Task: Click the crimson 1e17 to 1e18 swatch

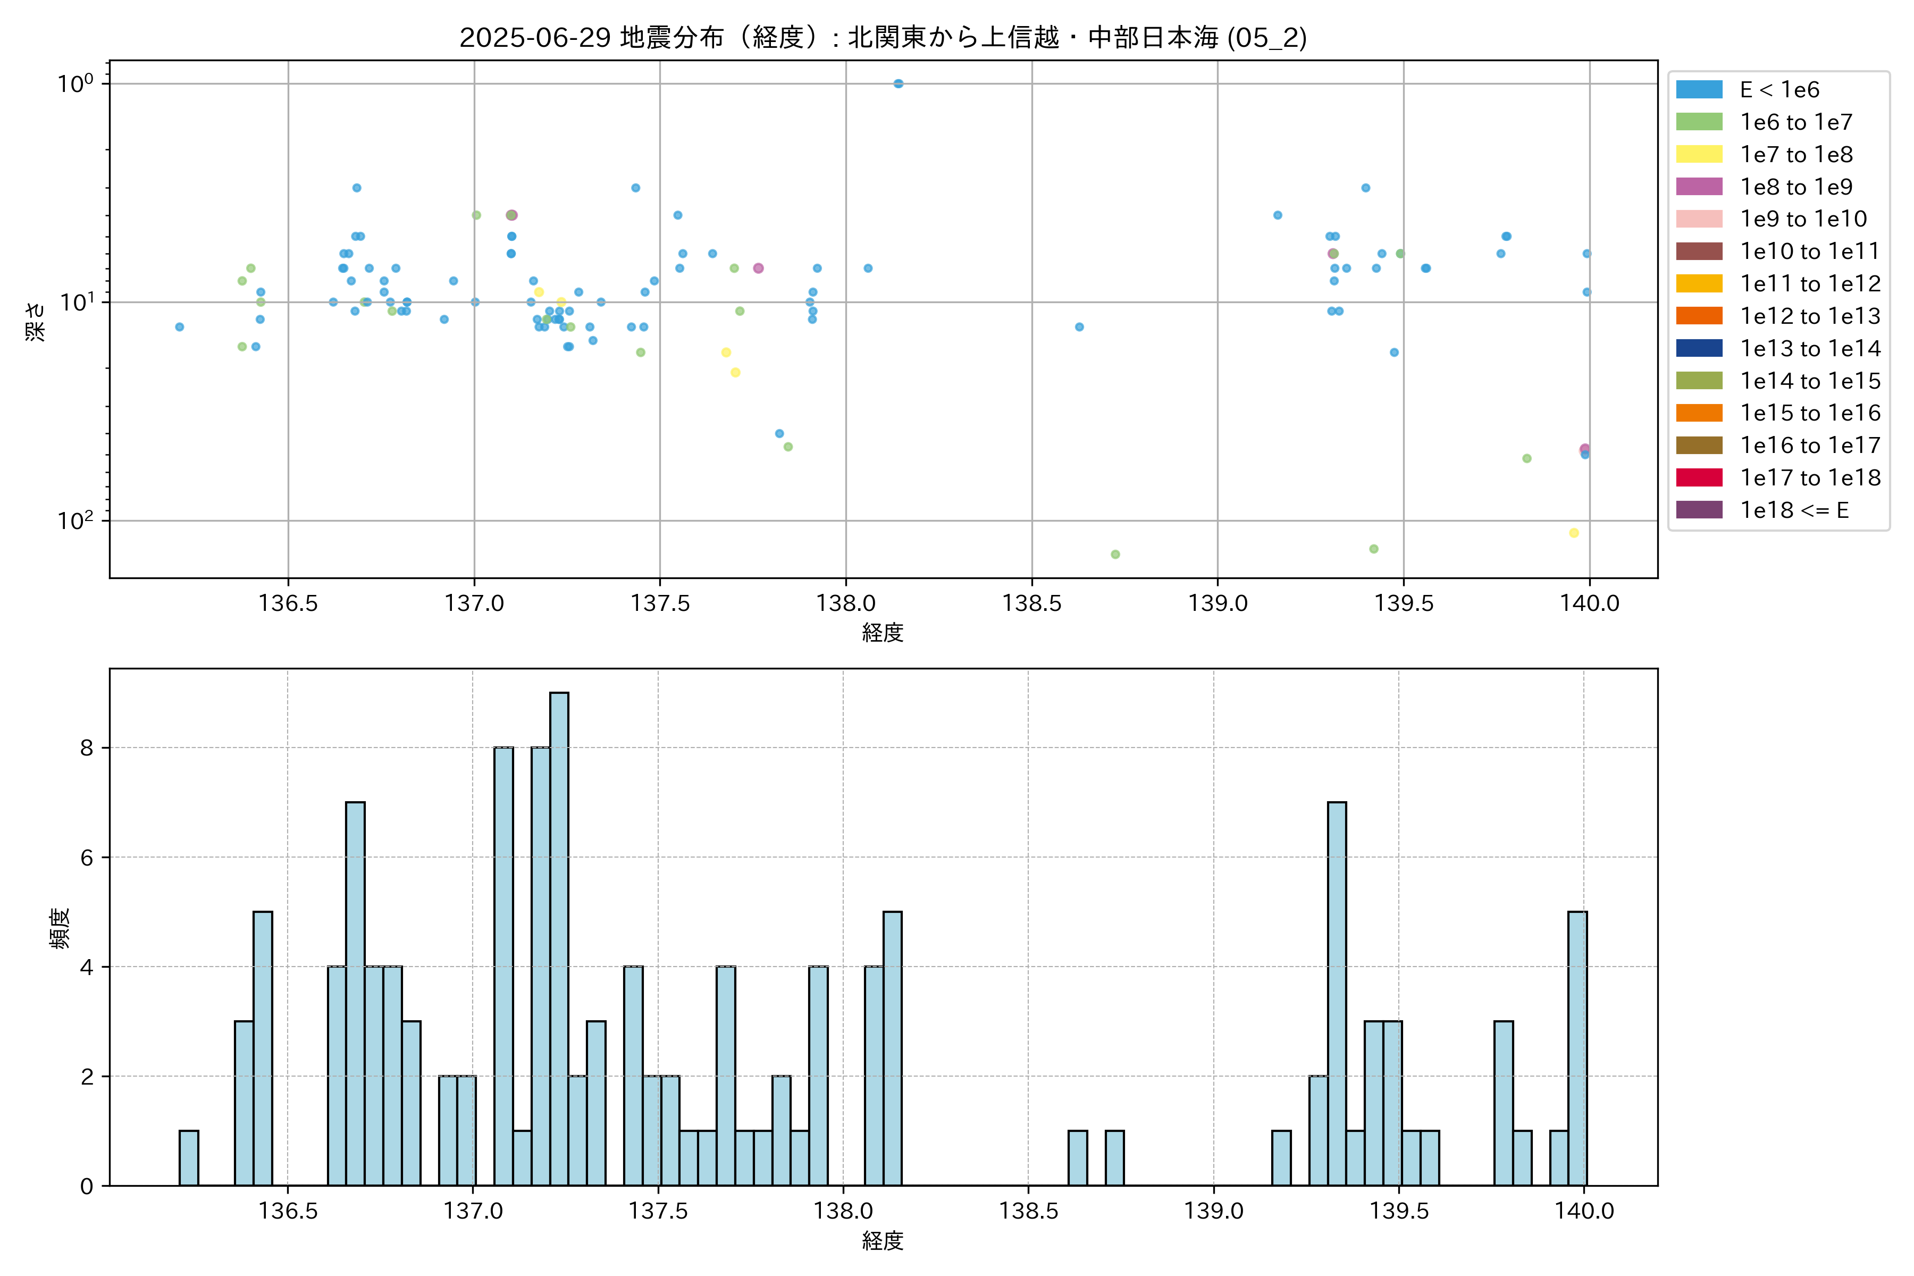Action: point(1698,477)
